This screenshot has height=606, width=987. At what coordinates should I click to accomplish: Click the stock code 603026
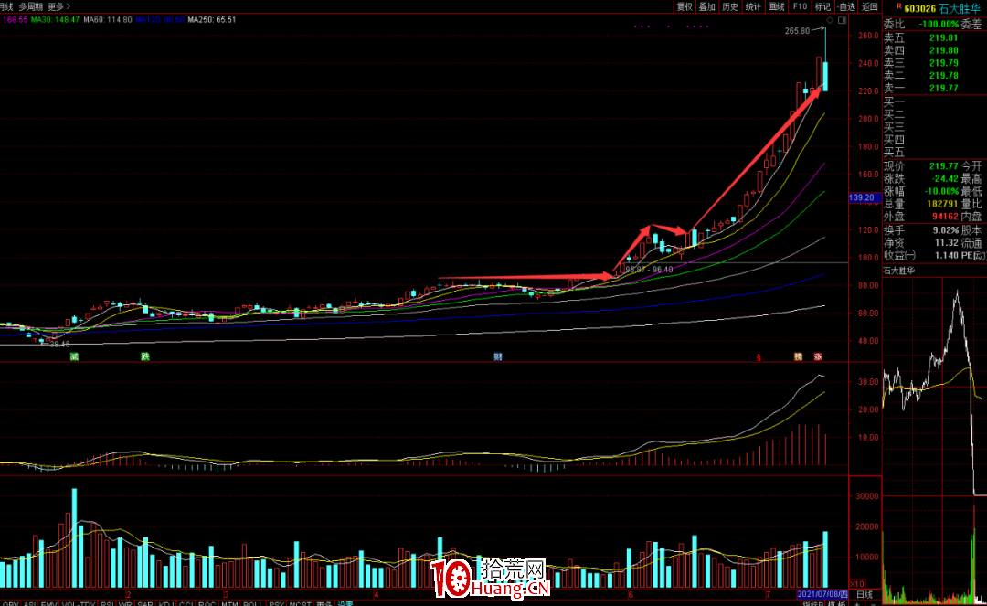tap(919, 8)
